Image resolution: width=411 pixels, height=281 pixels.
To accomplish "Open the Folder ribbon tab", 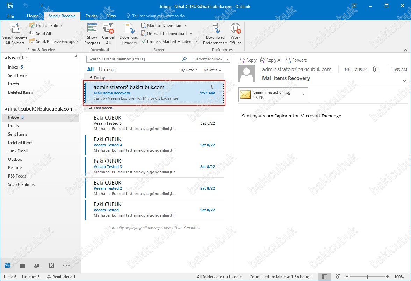I will 91,16.
